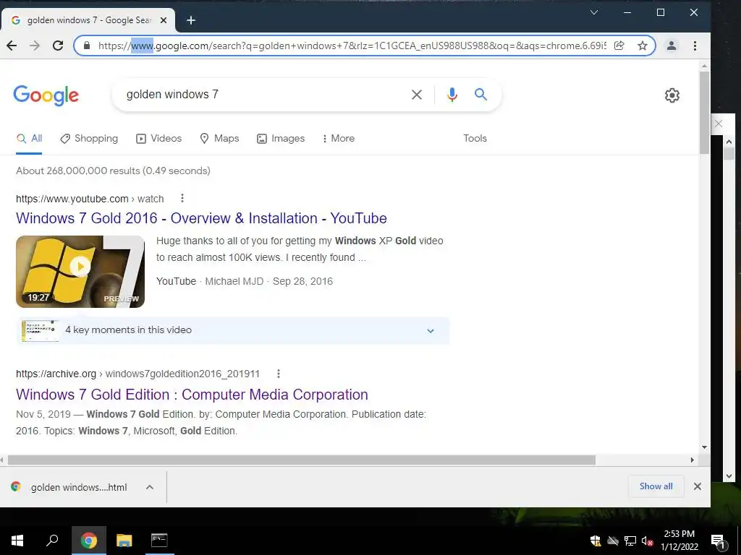The height and width of the screenshot is (555, 741).
Task: Open the Windows Security tray icon
Action: coord(596,541)
